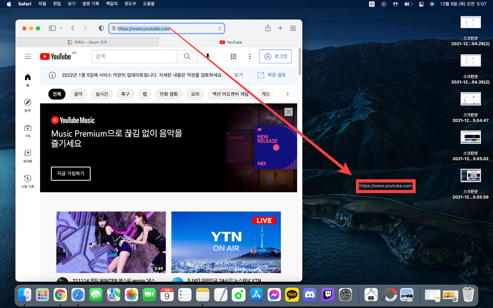The width and height of the screenshot is (493, 308).
Task: Open the Apple menu
Action: pos(9,4)
